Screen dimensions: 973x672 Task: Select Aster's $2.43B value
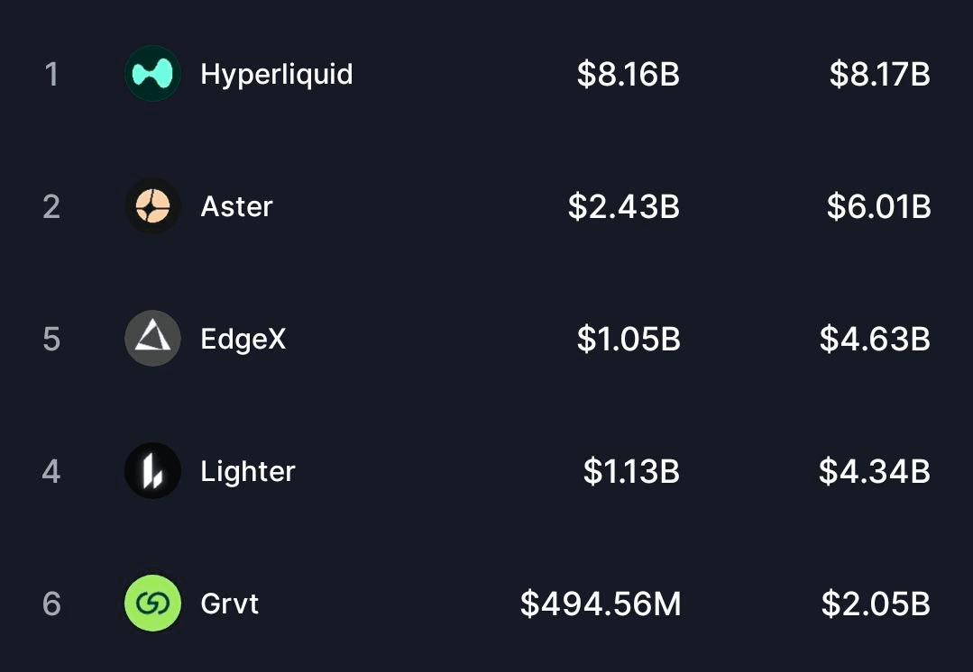(623, 206)
